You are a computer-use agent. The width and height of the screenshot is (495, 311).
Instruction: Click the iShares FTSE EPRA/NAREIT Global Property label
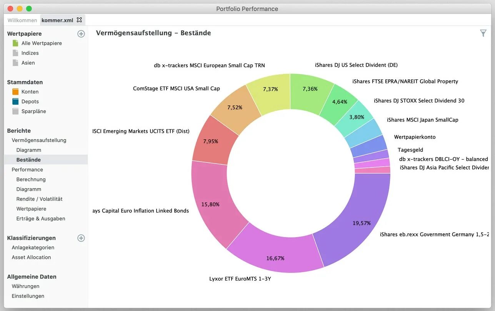pyautogui.click(x=405, y=81)
